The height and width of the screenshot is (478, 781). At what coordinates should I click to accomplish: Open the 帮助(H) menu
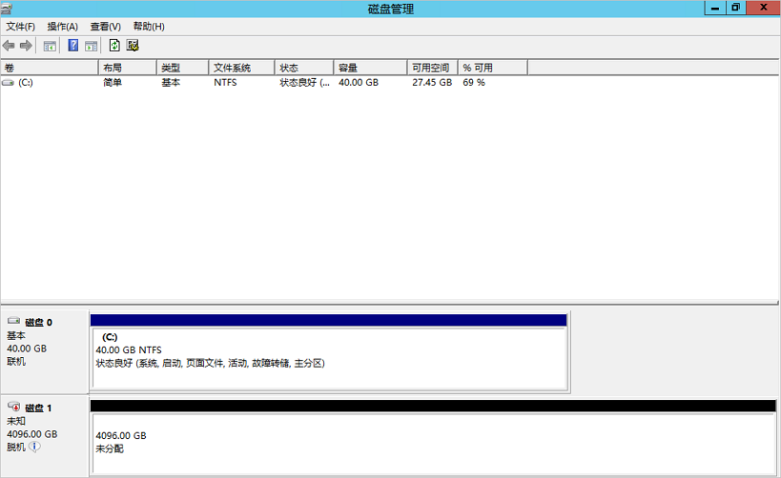coord(149,27)
